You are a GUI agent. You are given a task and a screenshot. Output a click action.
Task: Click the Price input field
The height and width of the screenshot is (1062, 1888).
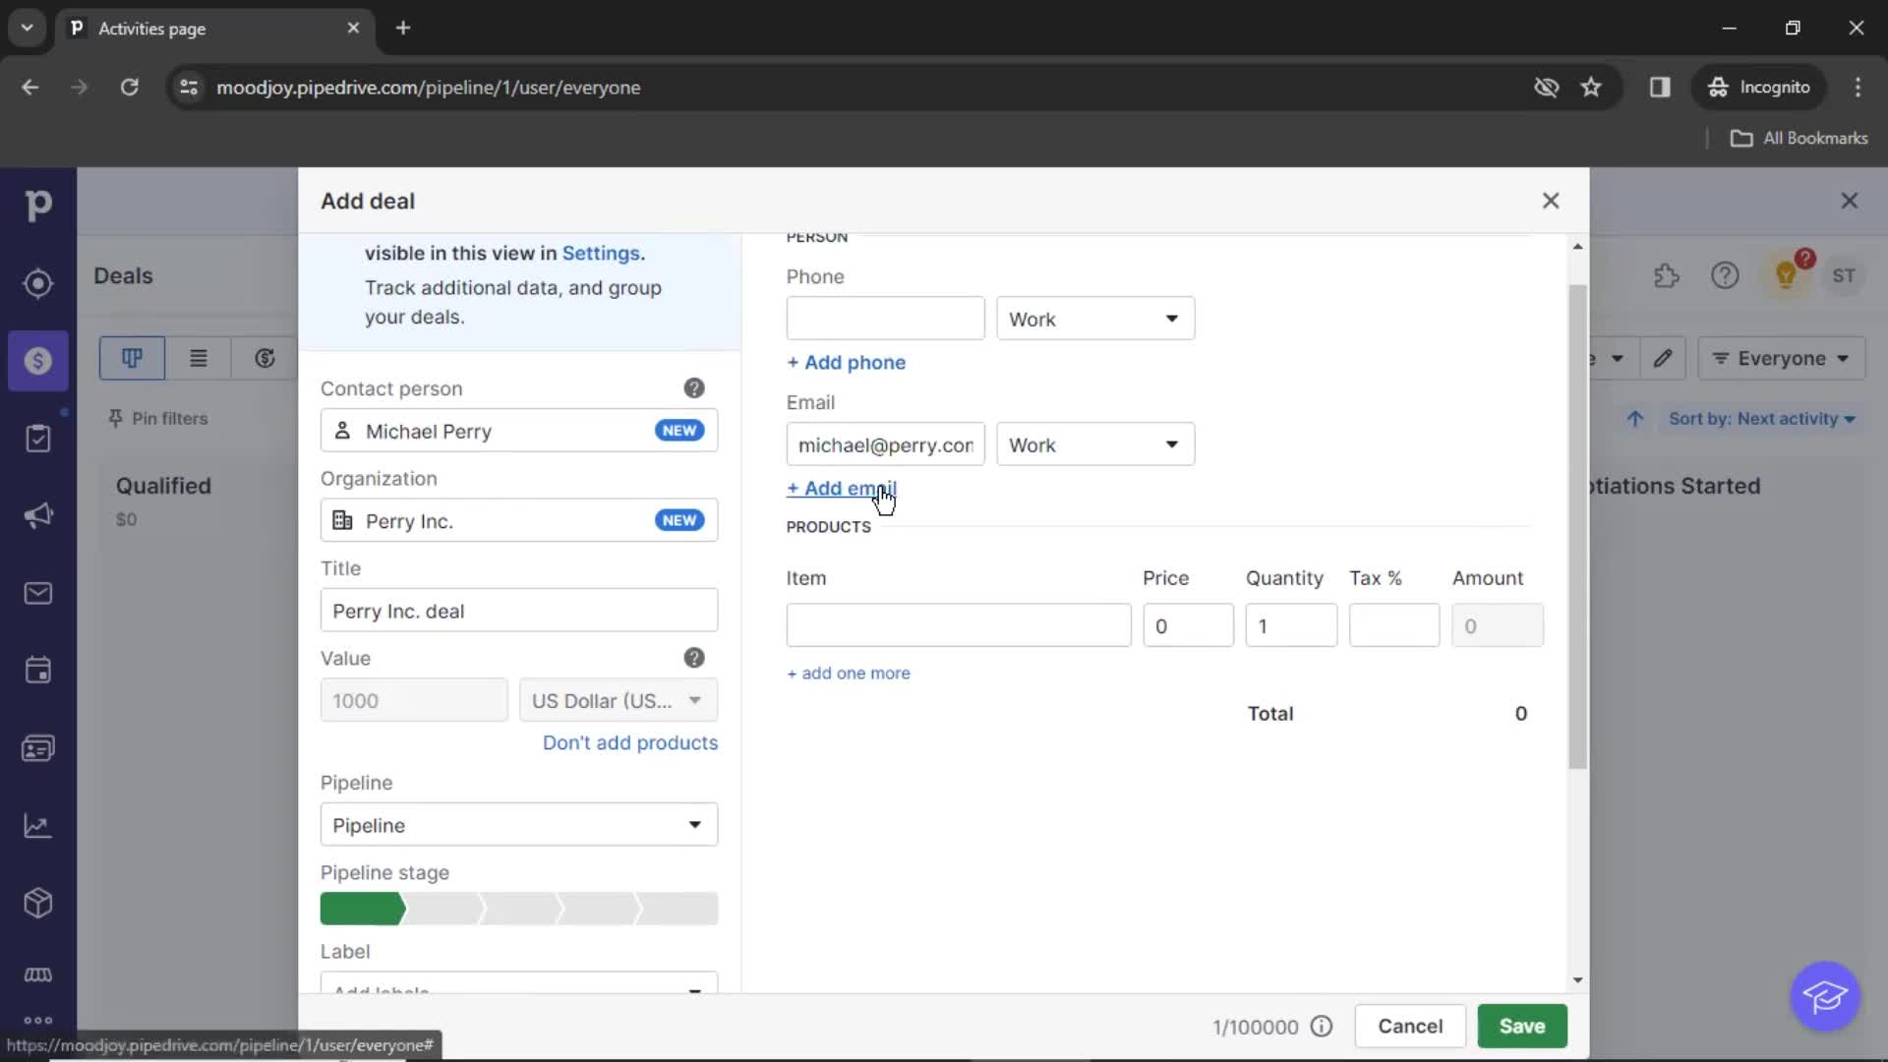(1188, 625)
